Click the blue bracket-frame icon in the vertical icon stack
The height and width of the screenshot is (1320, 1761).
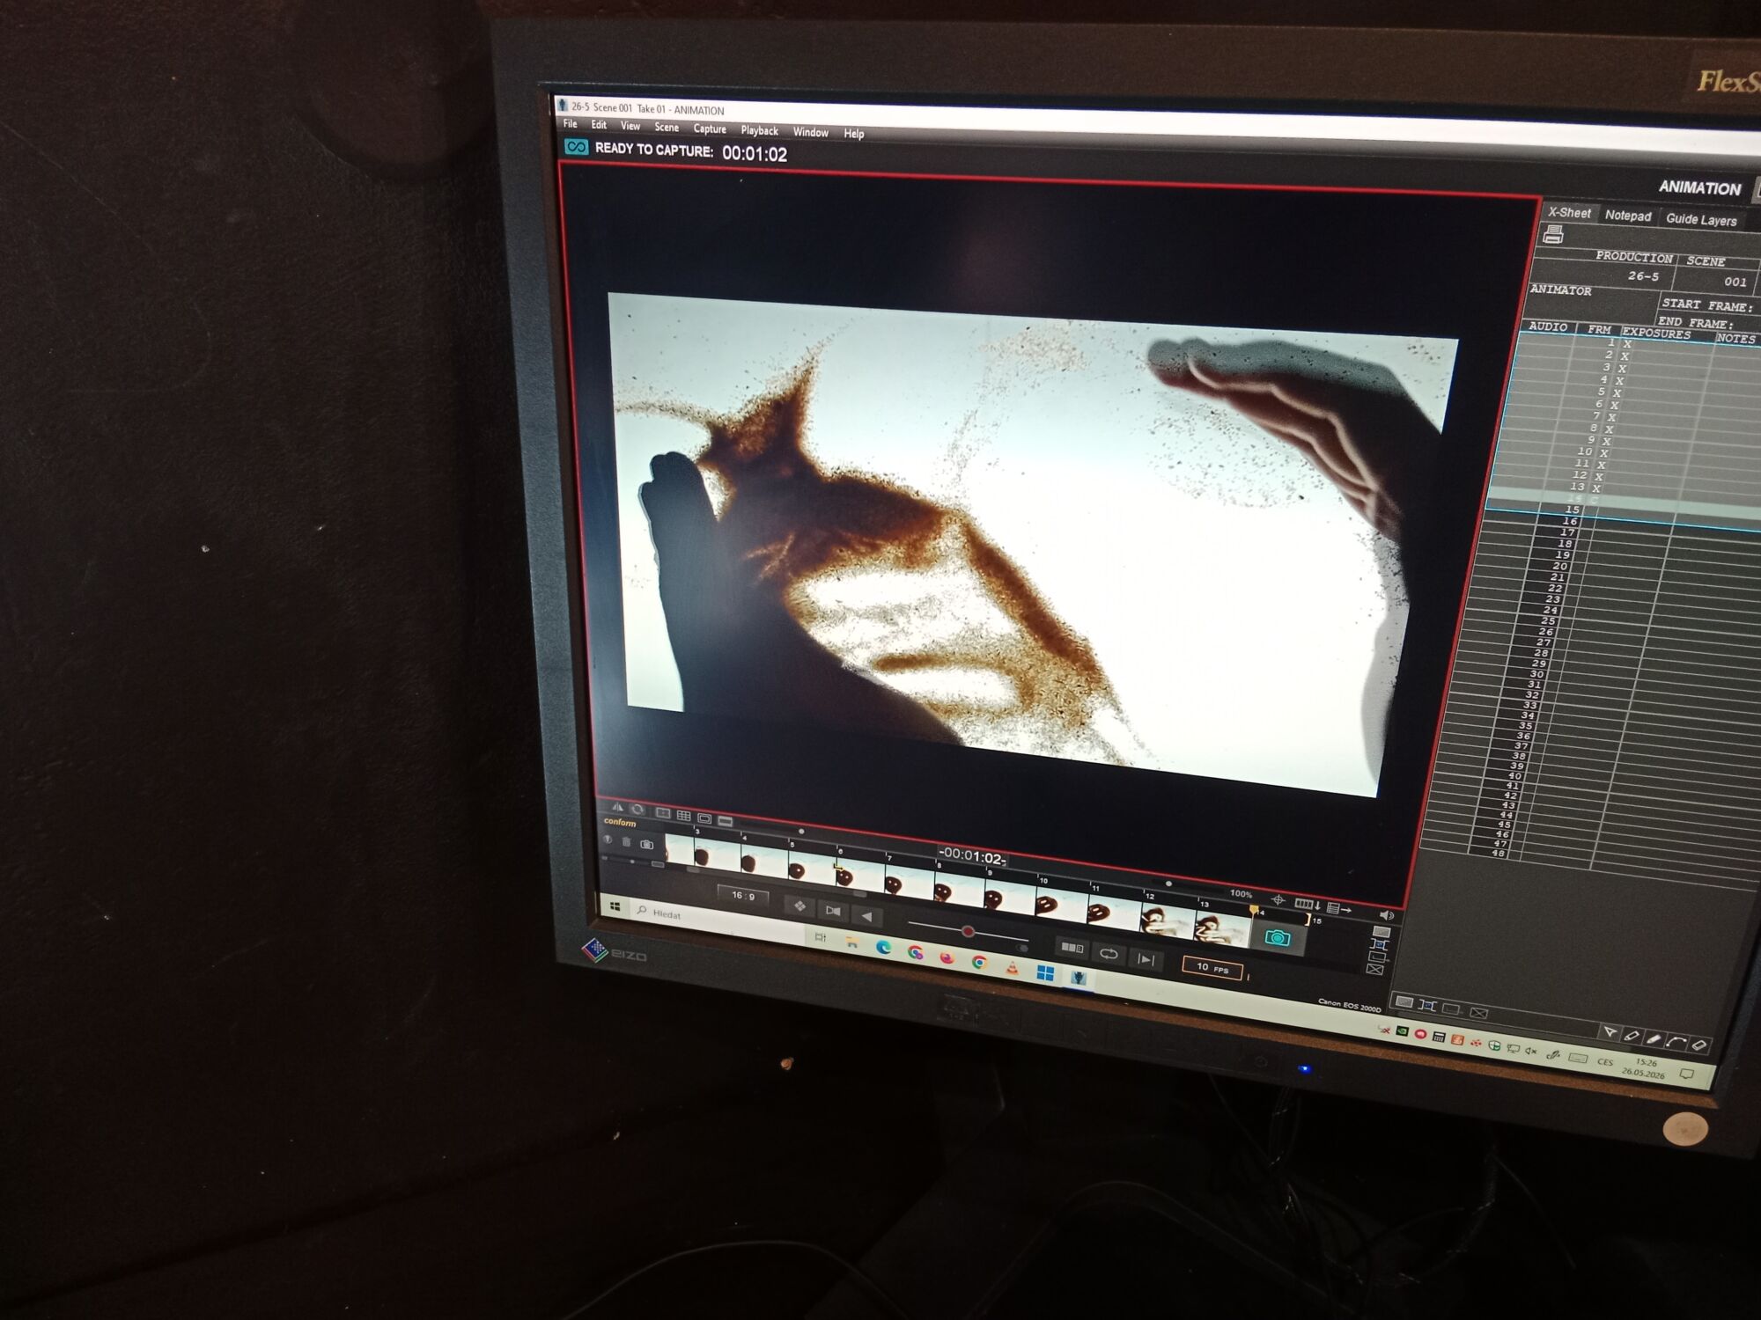tap(1379, 944)
